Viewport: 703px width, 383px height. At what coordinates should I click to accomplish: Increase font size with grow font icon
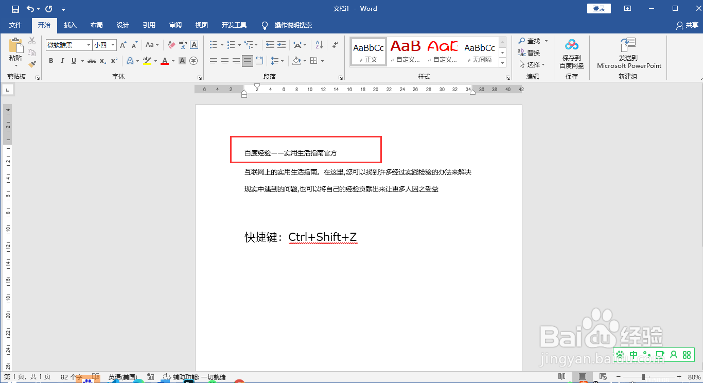tap(123, 45)
